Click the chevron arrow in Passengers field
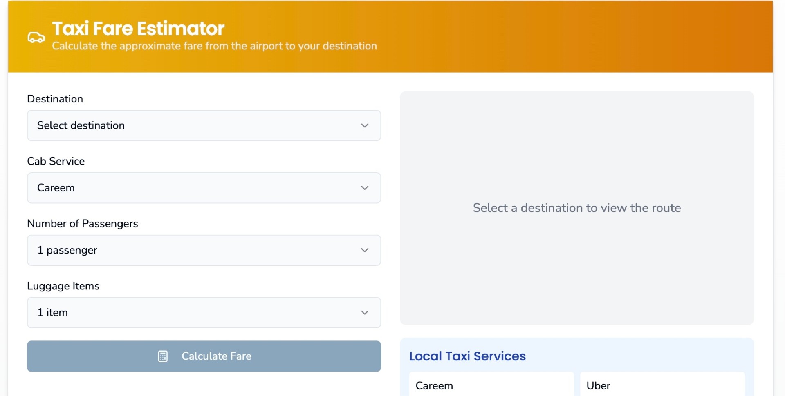 [x=365, y=250]
